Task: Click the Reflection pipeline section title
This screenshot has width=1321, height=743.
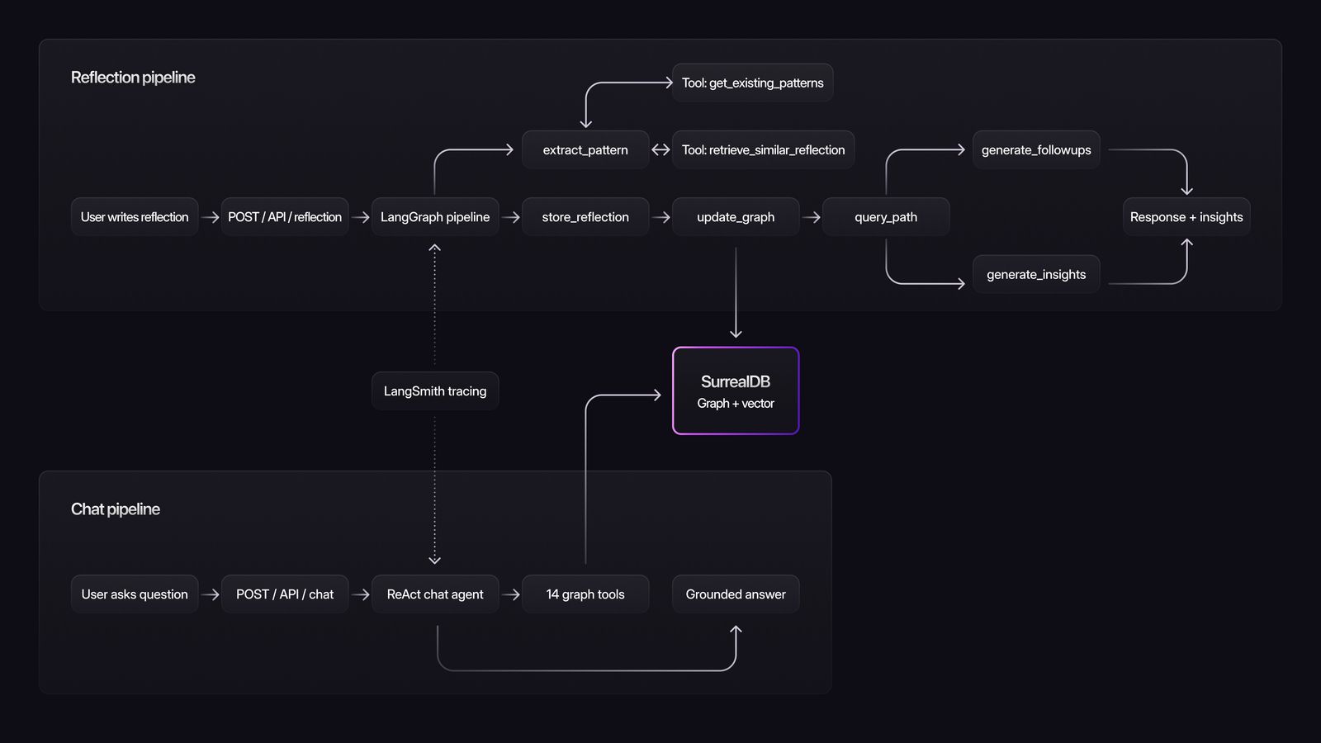Action: click(133, 77)
